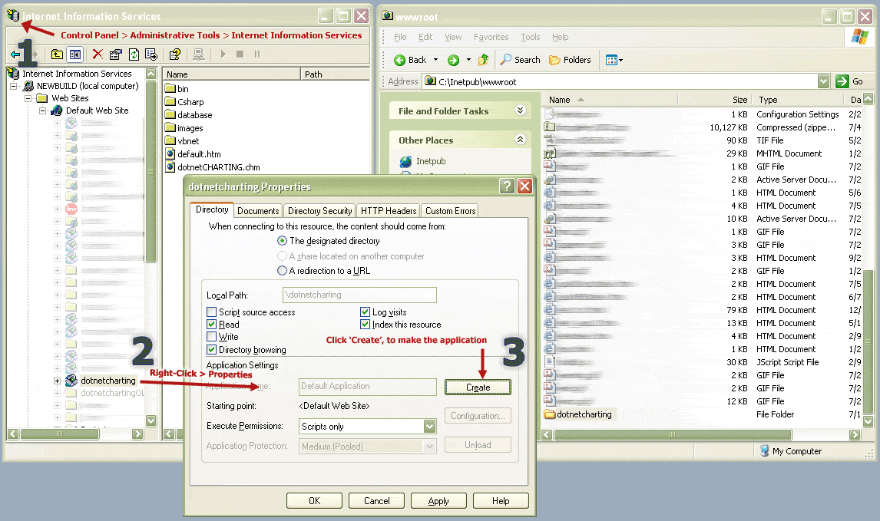Open Properties icon in IIS toolbar
880x521 pixels.
[116, 54]
